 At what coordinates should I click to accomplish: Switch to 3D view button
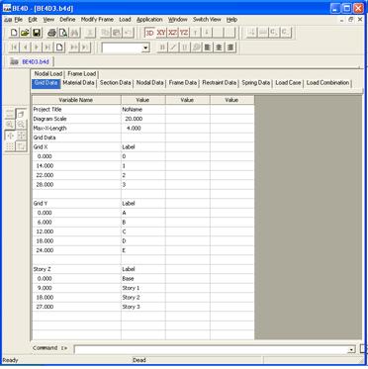coord(149,33)
